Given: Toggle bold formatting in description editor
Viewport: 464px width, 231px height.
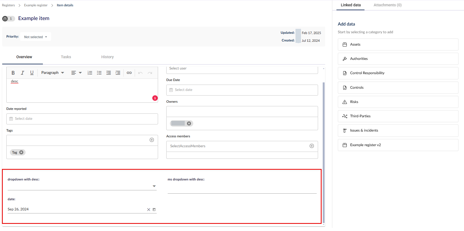Looking at the screenshot, I should click(13, 73).
